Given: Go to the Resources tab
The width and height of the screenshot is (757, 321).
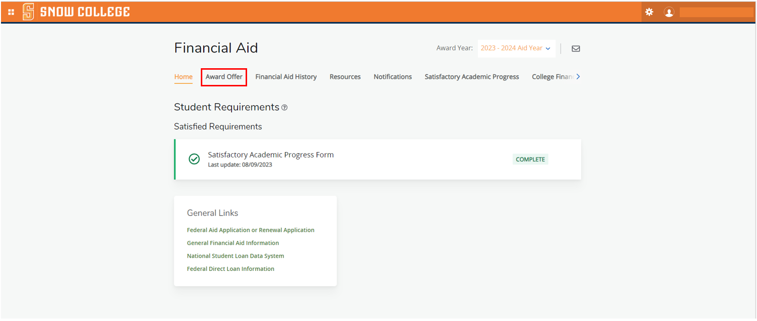Looking at the screenshot, I should click(345, 77).
